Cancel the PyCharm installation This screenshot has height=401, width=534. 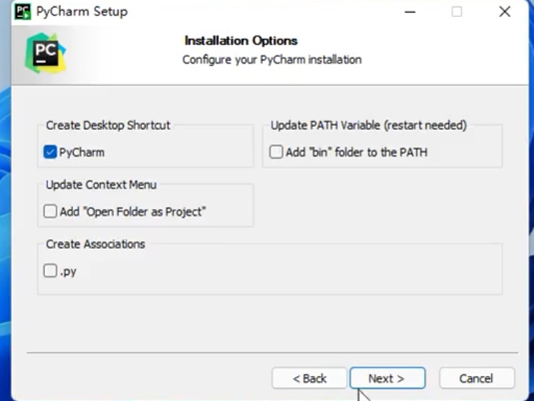[476, 378]
